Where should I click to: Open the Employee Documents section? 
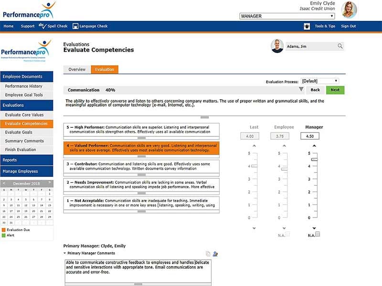pos(27,77)
